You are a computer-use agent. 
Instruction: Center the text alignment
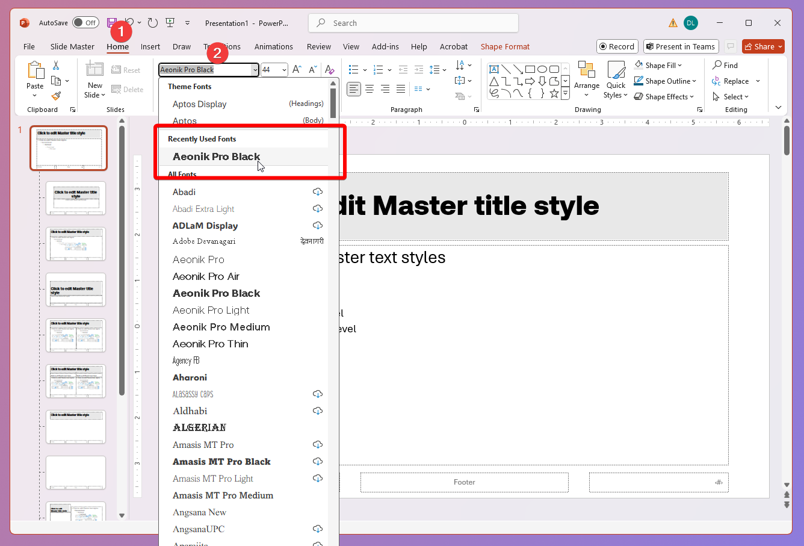[370, 89]
